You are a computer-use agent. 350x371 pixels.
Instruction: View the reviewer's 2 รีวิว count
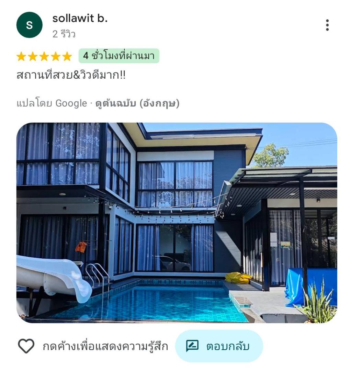[64, 34]
